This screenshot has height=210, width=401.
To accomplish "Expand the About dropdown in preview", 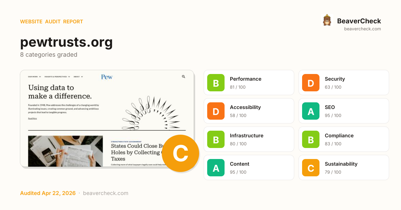I will [x=78, y=77].
